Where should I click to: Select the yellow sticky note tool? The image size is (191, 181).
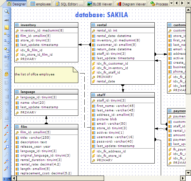7,27
